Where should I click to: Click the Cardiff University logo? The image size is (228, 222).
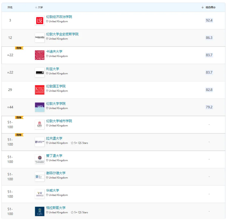coord(40,55)
